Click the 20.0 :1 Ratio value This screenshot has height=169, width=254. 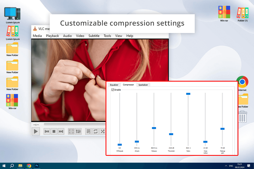tap(188, 148)
